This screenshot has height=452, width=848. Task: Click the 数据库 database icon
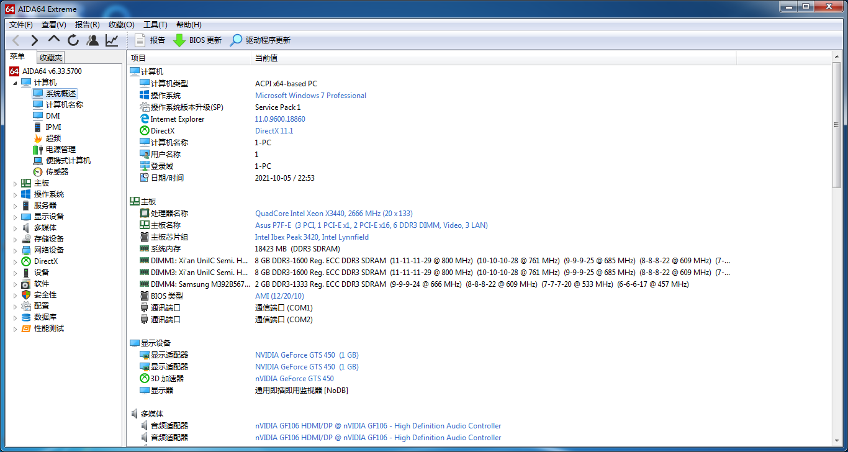[x=26, y=317]
